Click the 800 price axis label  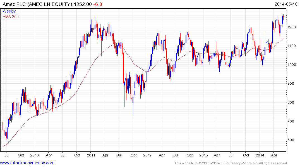click(x=291, y=102)
